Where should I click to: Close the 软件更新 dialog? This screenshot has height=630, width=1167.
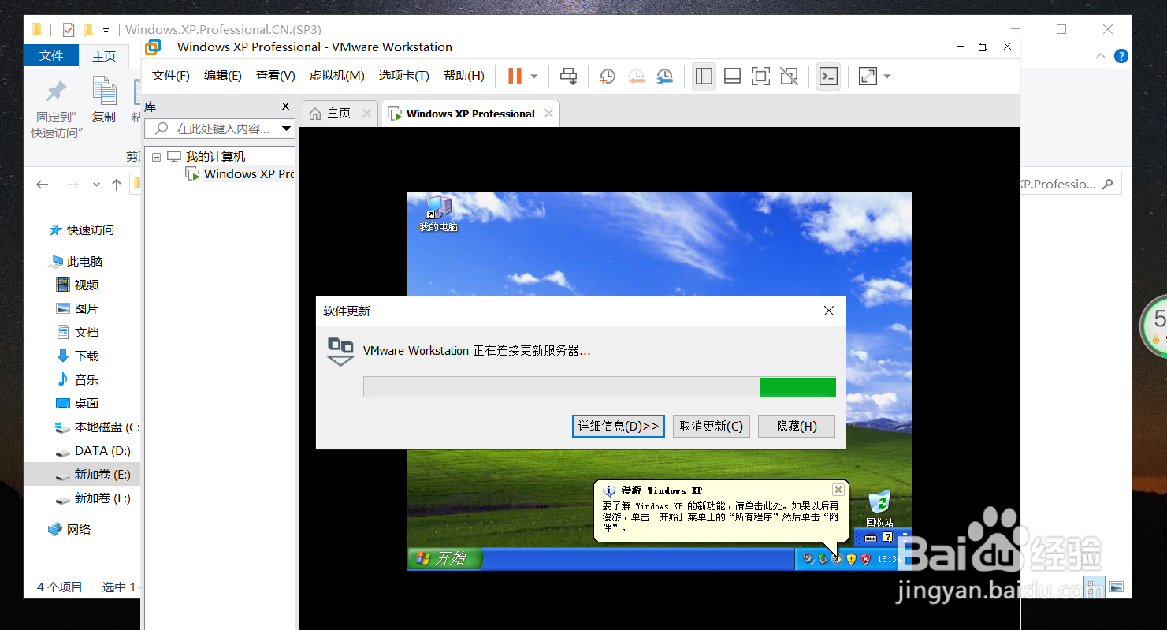(828, 311)
